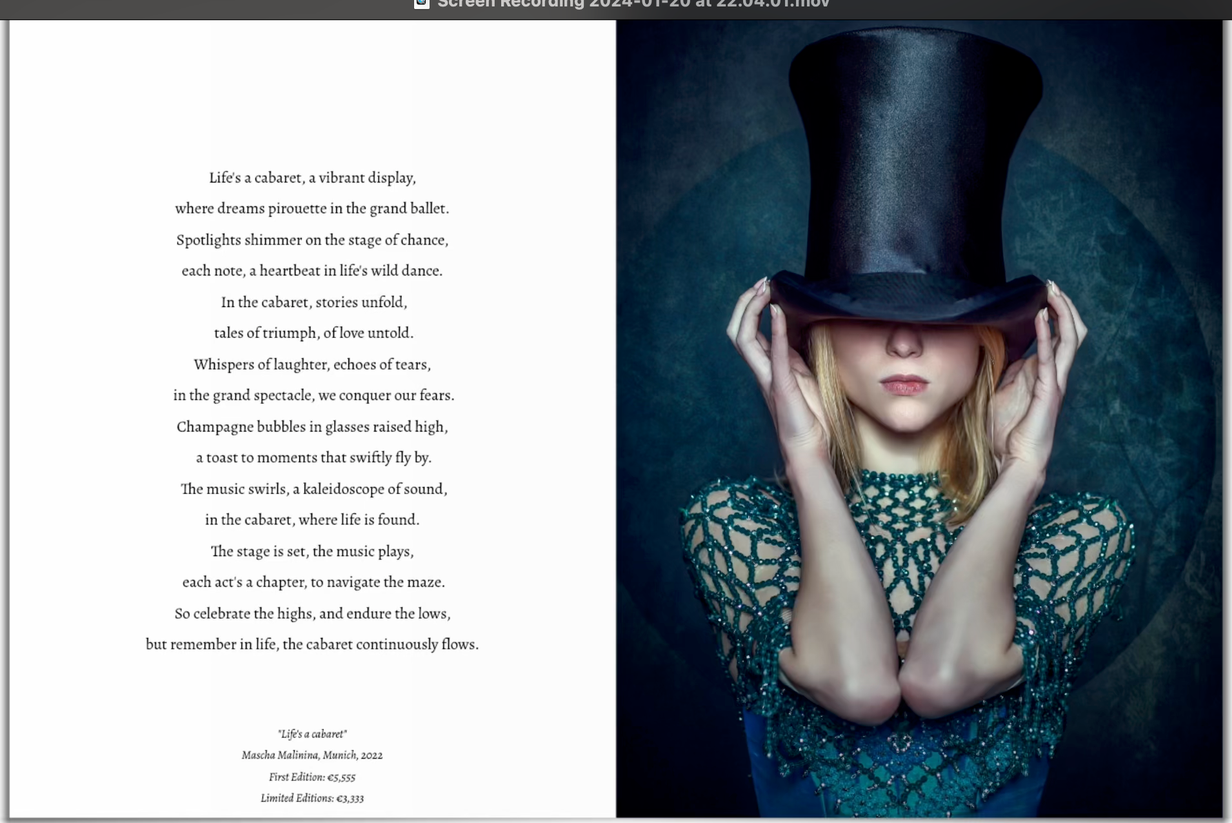Click "each note, a heartbeat" poem line
The width and height of the screenshot is (1232, 823).
coord(312,271)
